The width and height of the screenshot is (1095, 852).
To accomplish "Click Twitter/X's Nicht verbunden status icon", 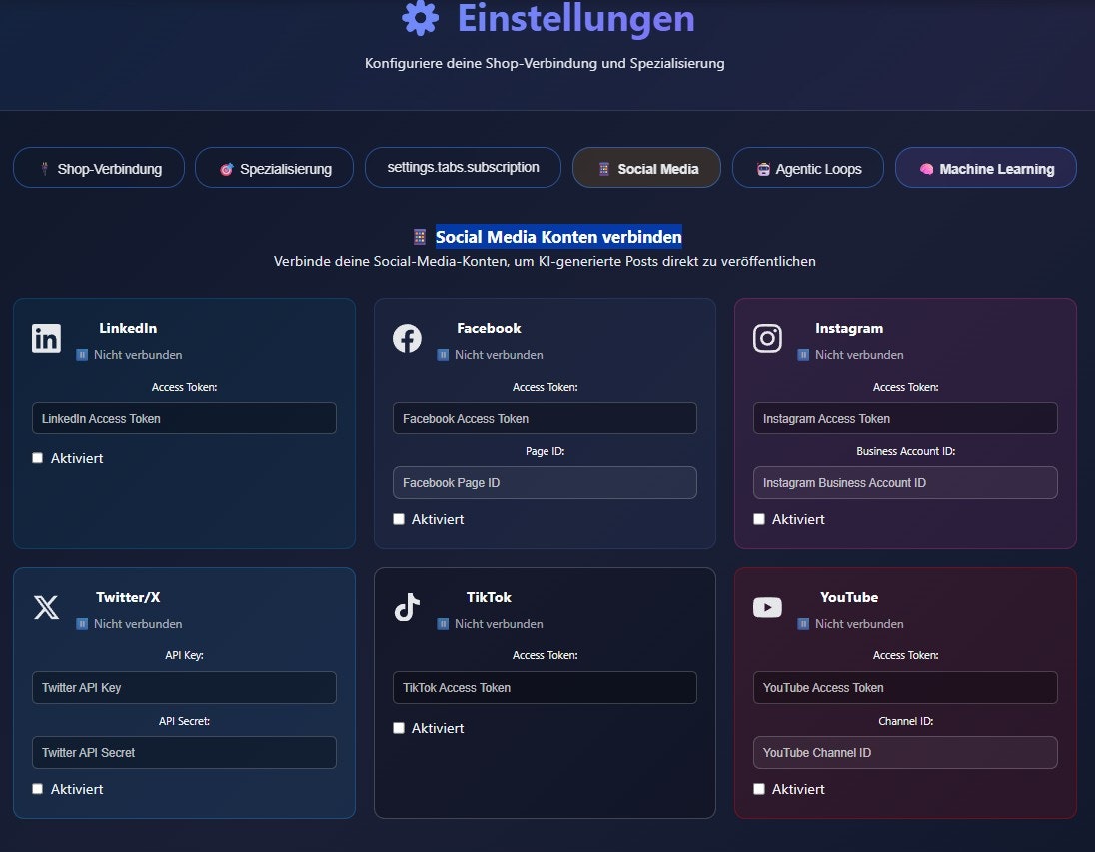I will 82,623.
